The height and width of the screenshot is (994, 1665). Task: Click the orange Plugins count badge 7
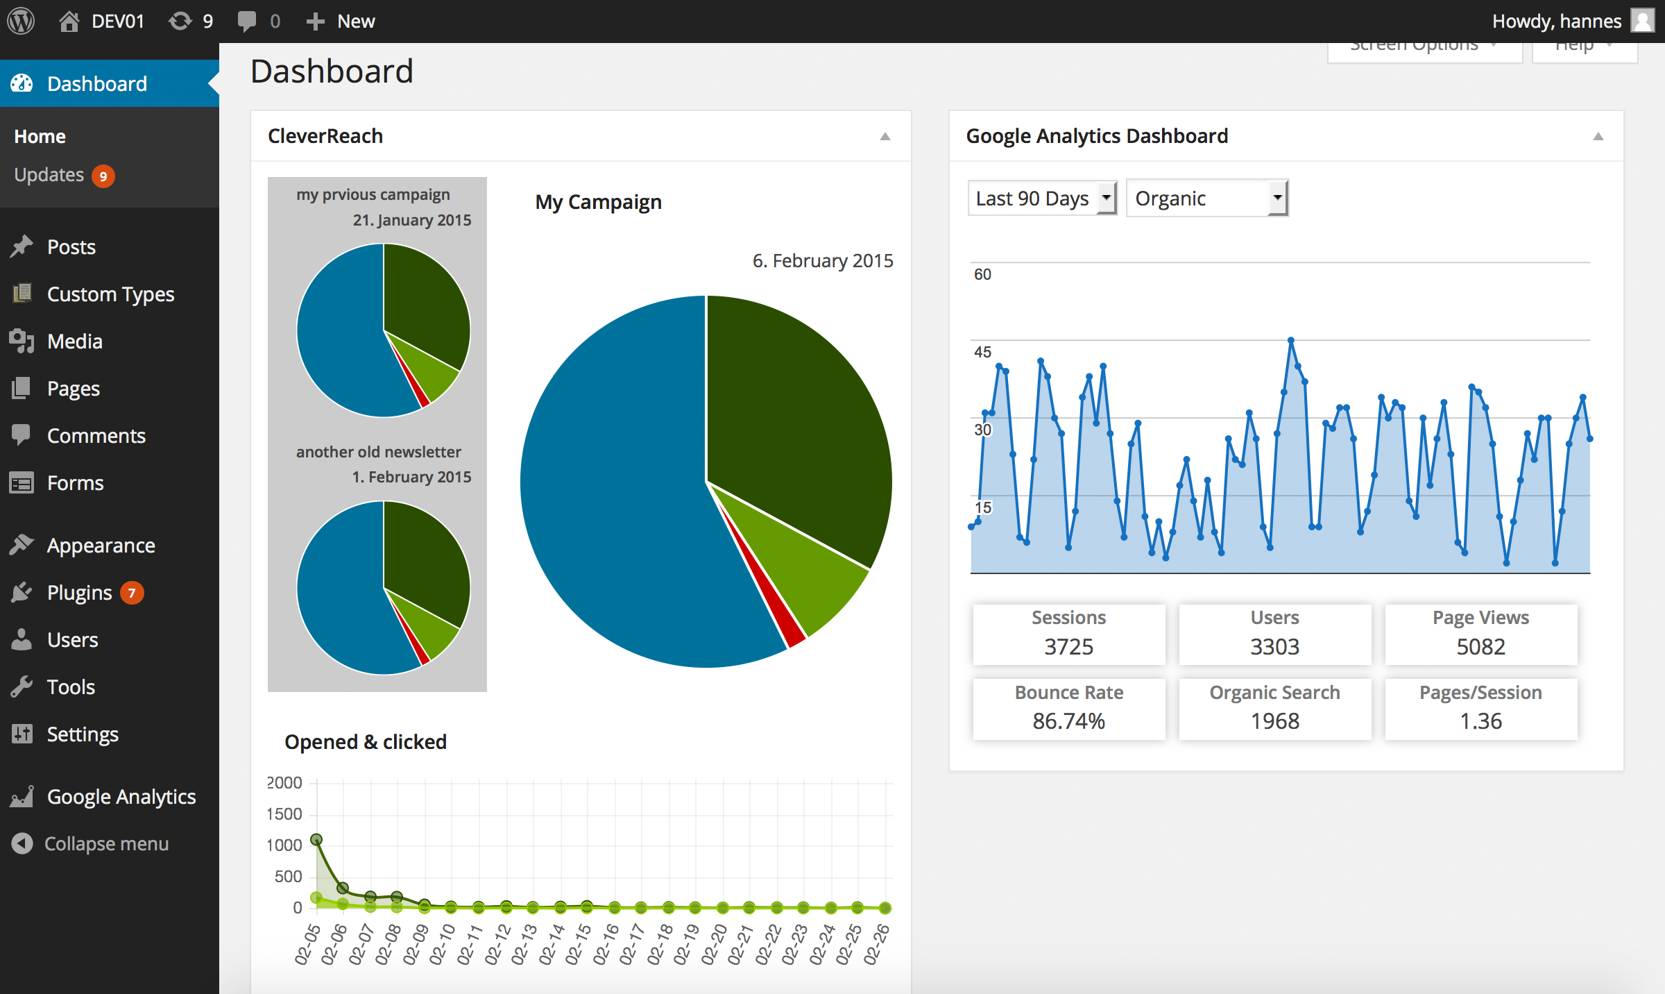pos(132,593)
